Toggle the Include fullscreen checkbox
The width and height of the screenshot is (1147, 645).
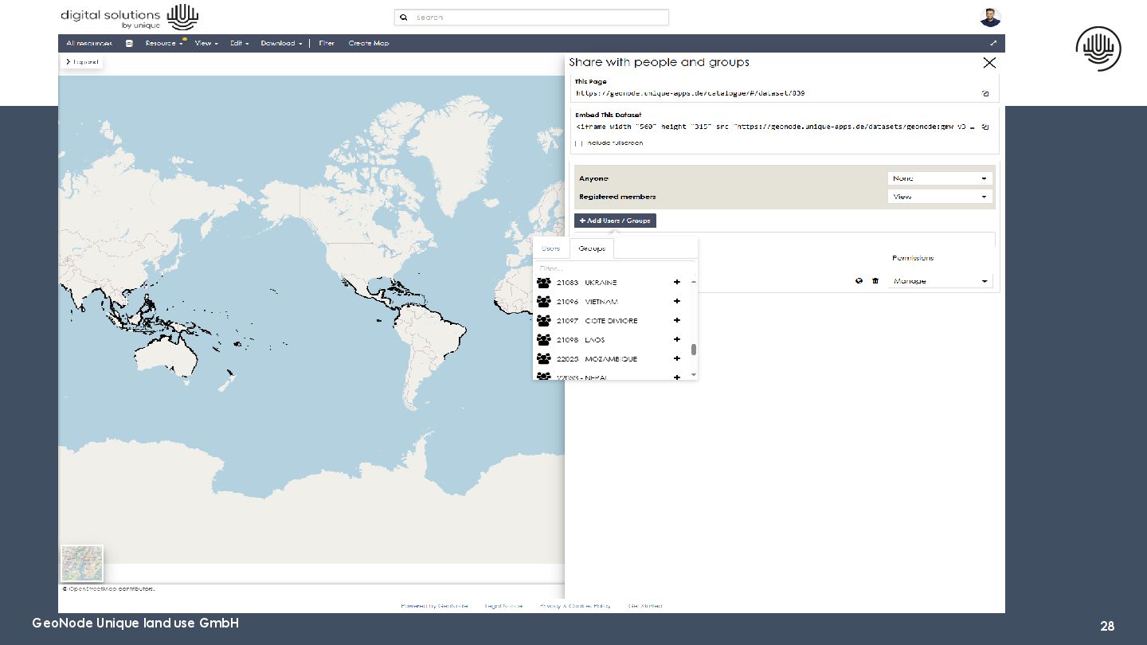click(580, 143)
